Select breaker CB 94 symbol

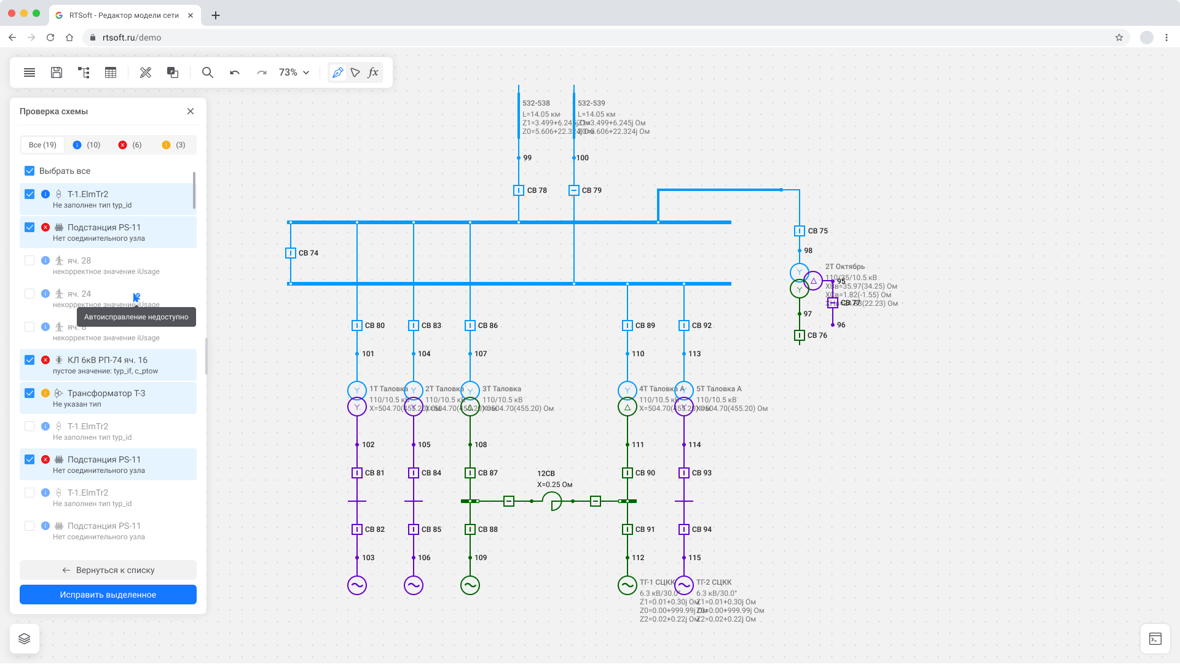pyautogui.click(x=684, y=529)
